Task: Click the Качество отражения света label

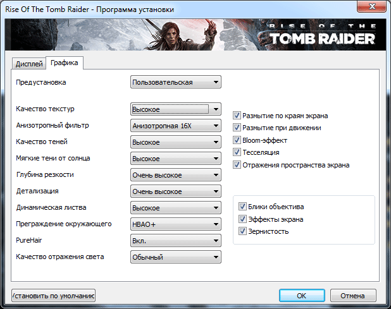Action: (x=60, y=257)
